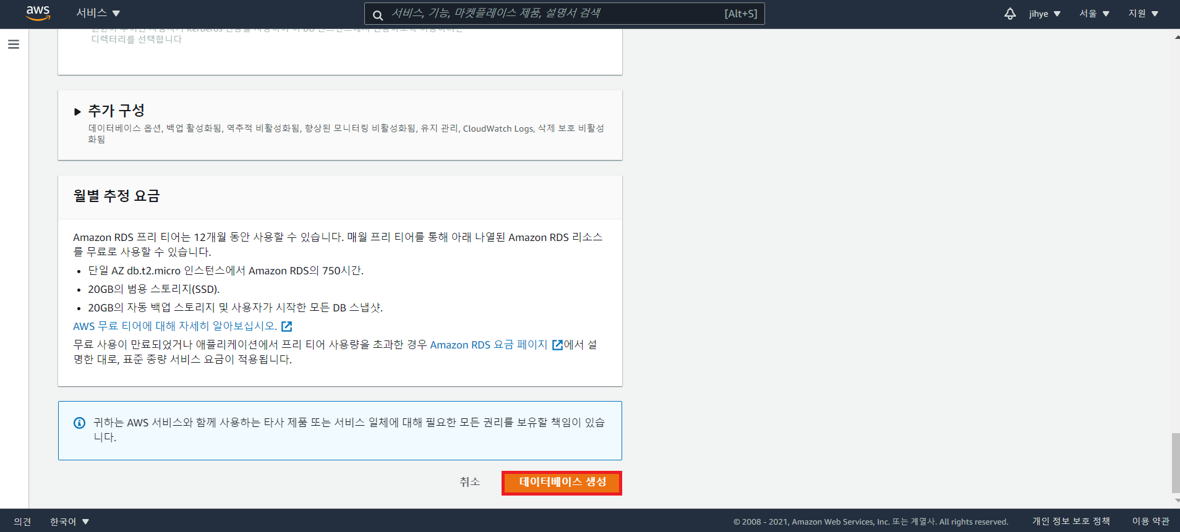This screenshot has height=532, width=1180.
Task: Click the info icon in the notice box
Action: [x=79, y=423]
